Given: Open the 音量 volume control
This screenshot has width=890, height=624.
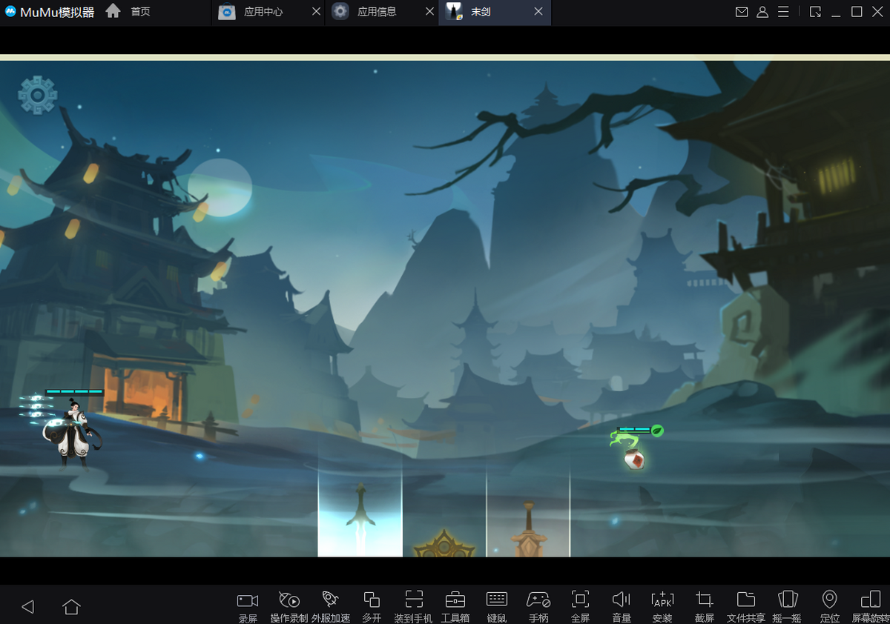Looking at the screenshot, I should click(x=622, y=607).
